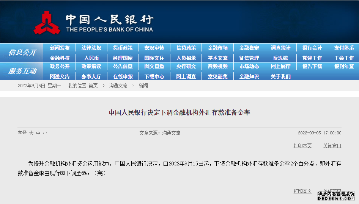Click 打印本页 above the article
The height and width of the screenshot is (204, 359).
[302, 146]
